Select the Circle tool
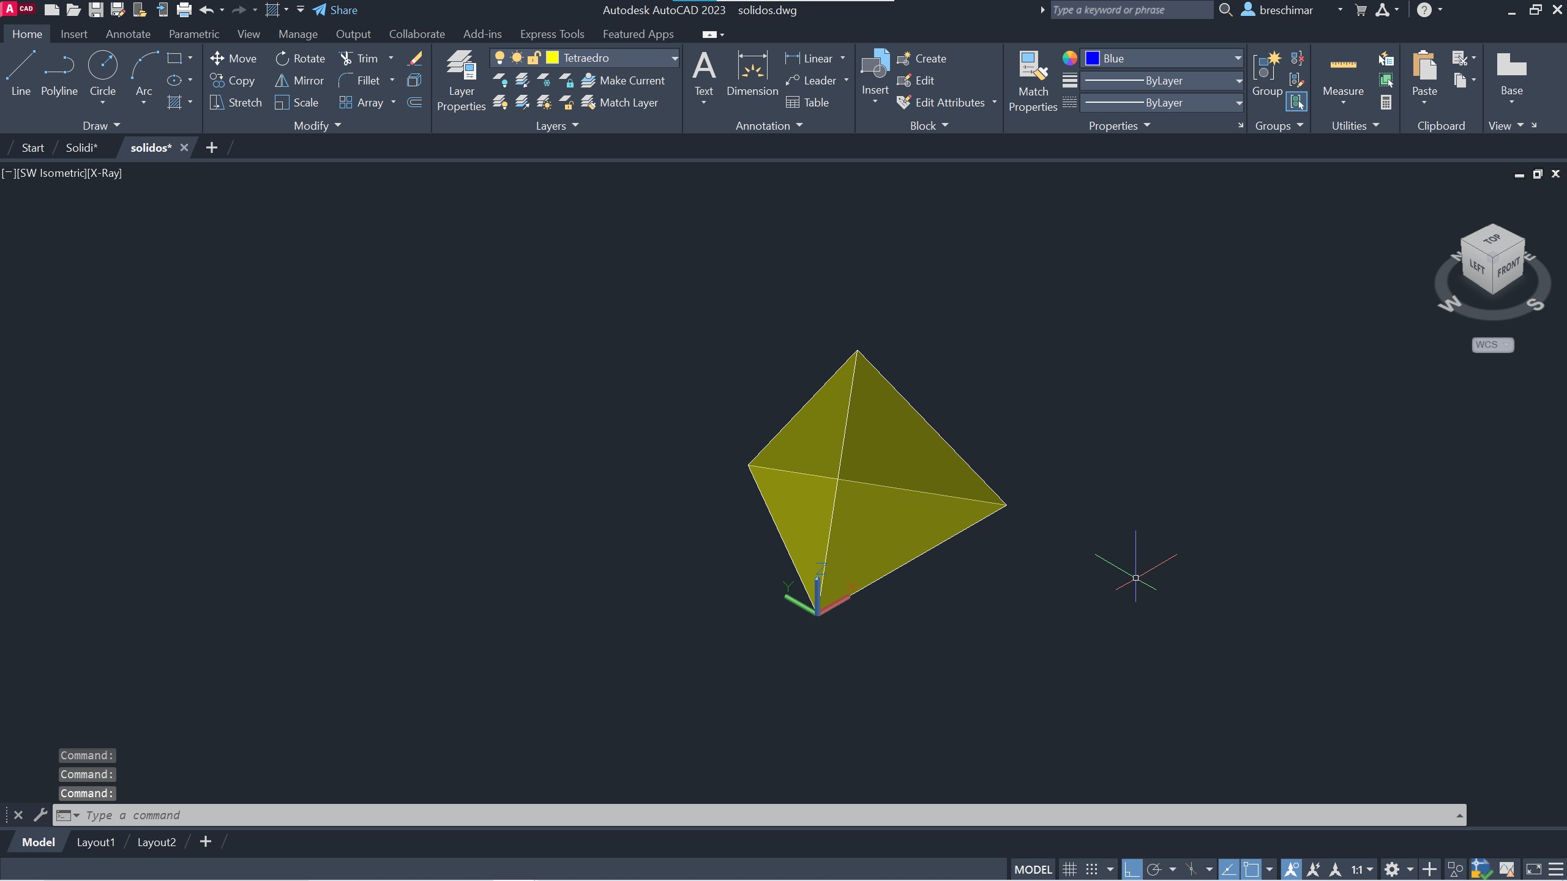 pyautogui.click(x=102, y=74)
